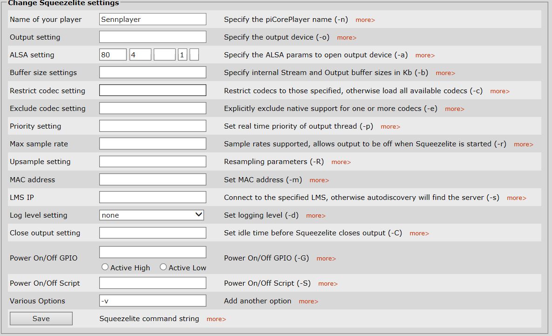Open more> for Set logging level (-d)
This screenshot has width=552, height=336.
pyautogui.click(x=316, y=216)
